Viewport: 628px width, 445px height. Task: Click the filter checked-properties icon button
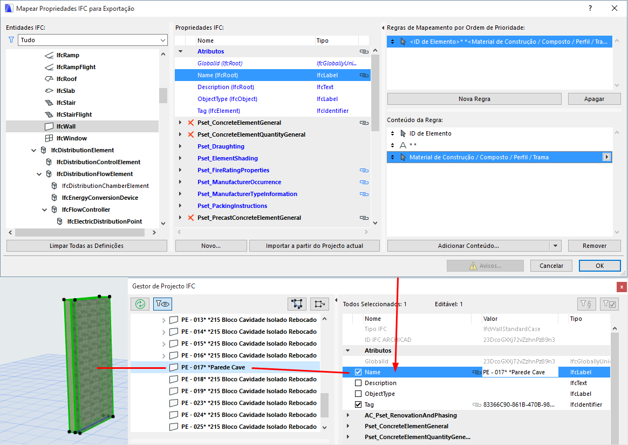coord(609,304)
